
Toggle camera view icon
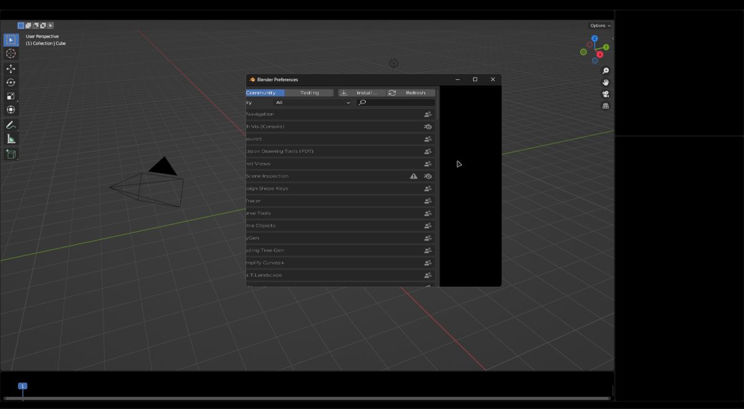pyautogui.click(x=606, y=94)
